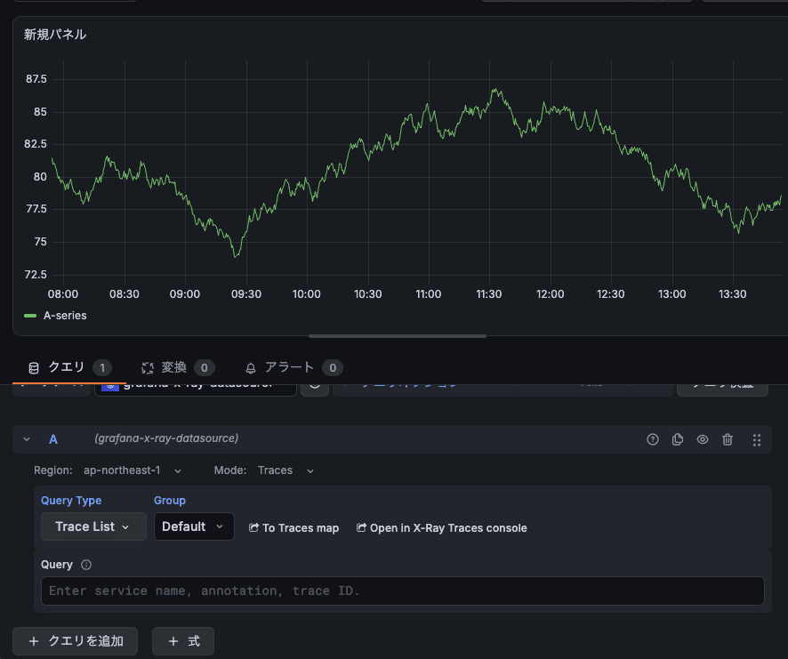
Task: Duplicate query A
Action: click(x=678, y=440)
